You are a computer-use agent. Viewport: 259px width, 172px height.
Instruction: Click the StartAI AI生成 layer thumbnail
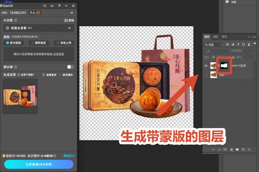[x=213, y=66]
